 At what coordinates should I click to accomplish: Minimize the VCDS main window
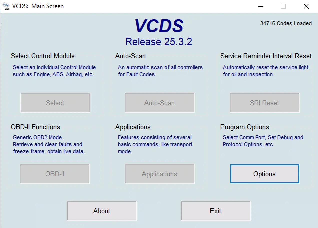click(261, 6)
